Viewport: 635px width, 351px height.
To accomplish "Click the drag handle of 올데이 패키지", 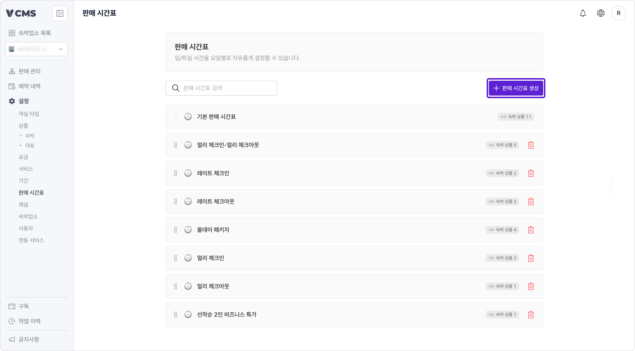I will point(175,230).
